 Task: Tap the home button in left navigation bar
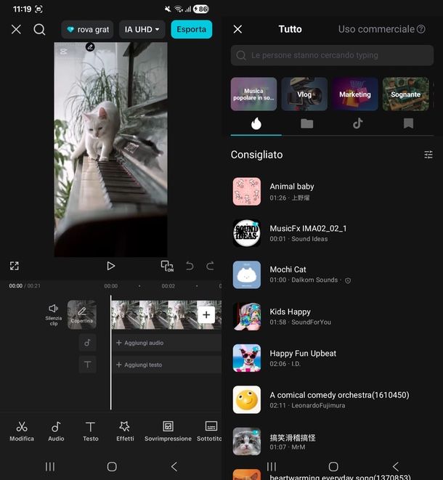click(x=112, y=467)
